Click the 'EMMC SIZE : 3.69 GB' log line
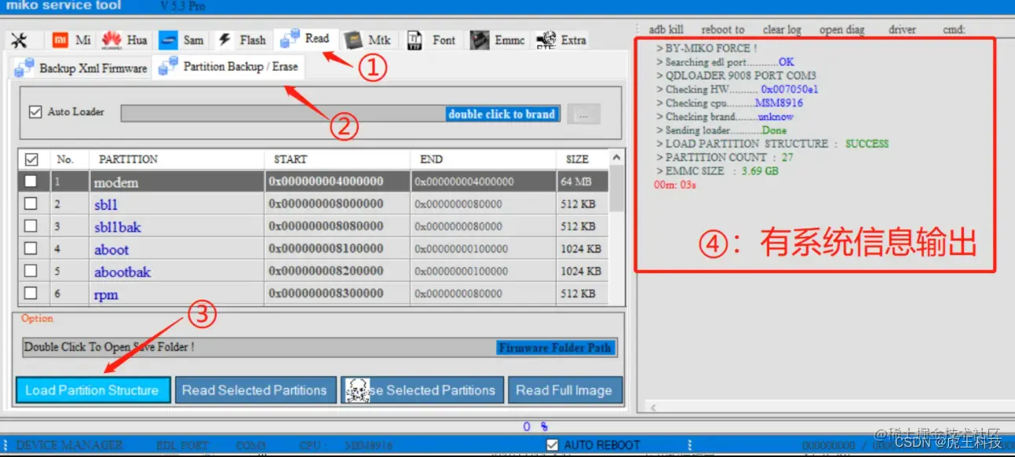The height and width of the screenshot is (457, 1015). click(x=717, y=170)
